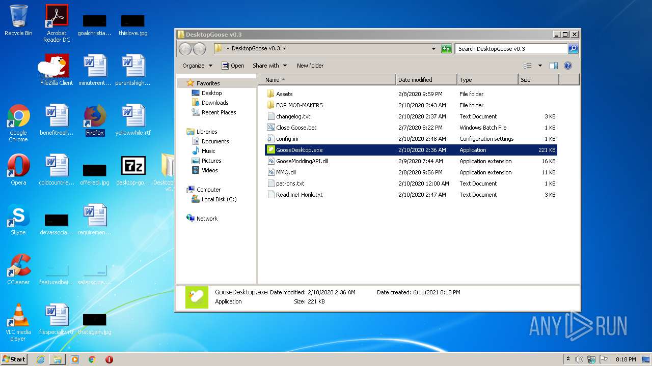This screenshot has width=652, height=366.
Task: Launch Skype desktop shortcut
Action: coord(18,220)
